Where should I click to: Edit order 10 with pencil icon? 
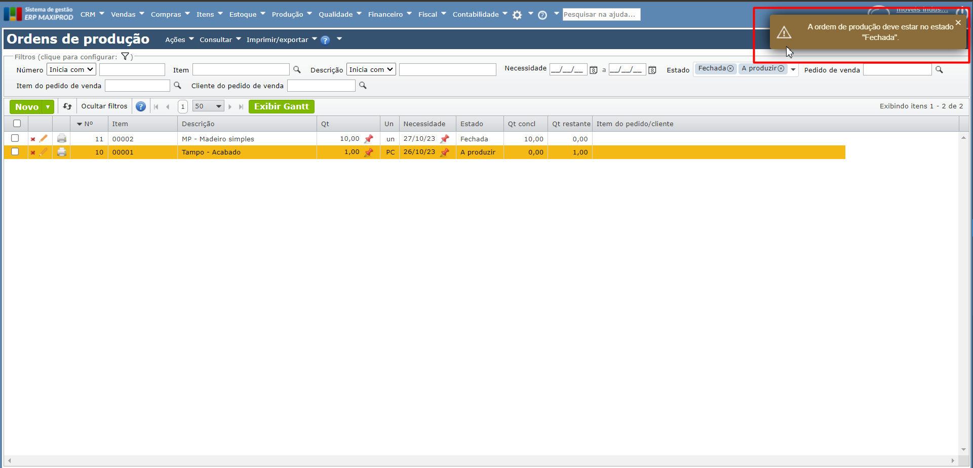[x=44, y=151]
